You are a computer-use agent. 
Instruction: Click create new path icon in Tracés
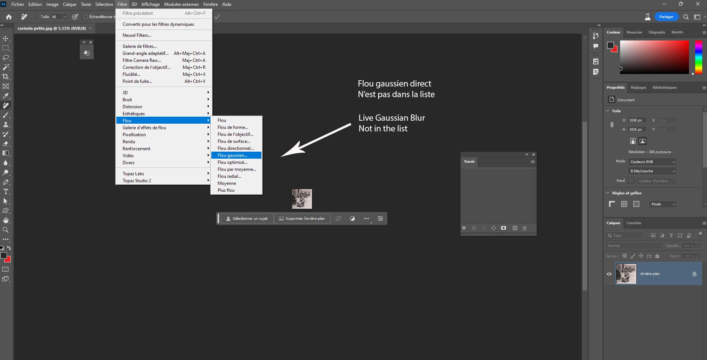click(x=515, y=228)
